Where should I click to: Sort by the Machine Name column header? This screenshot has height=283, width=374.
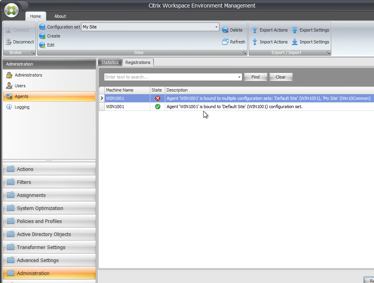(127, 90)
